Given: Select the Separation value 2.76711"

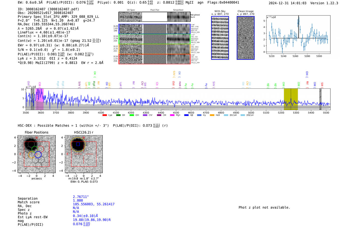Looking at the screenshot, I should (x=81, y=197).
